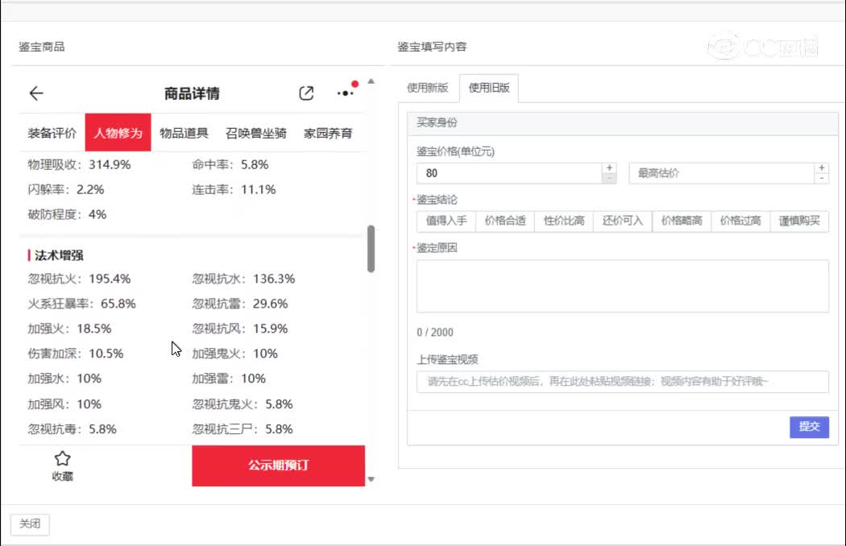The height and width of the screenshot is (546, 846).
Task: Increase 最高估价 with its plus stepper
Action: tap(823, 168)
